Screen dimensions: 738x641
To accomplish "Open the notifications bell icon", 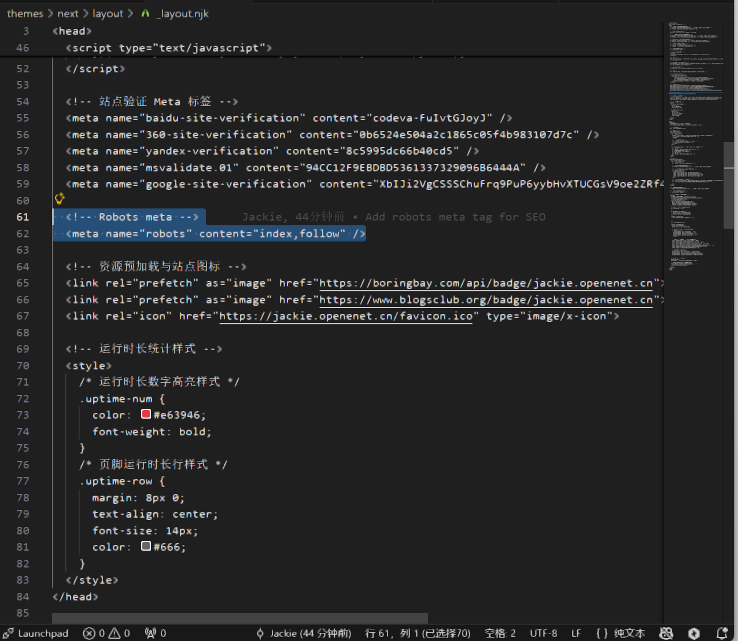I will point(722,633).
